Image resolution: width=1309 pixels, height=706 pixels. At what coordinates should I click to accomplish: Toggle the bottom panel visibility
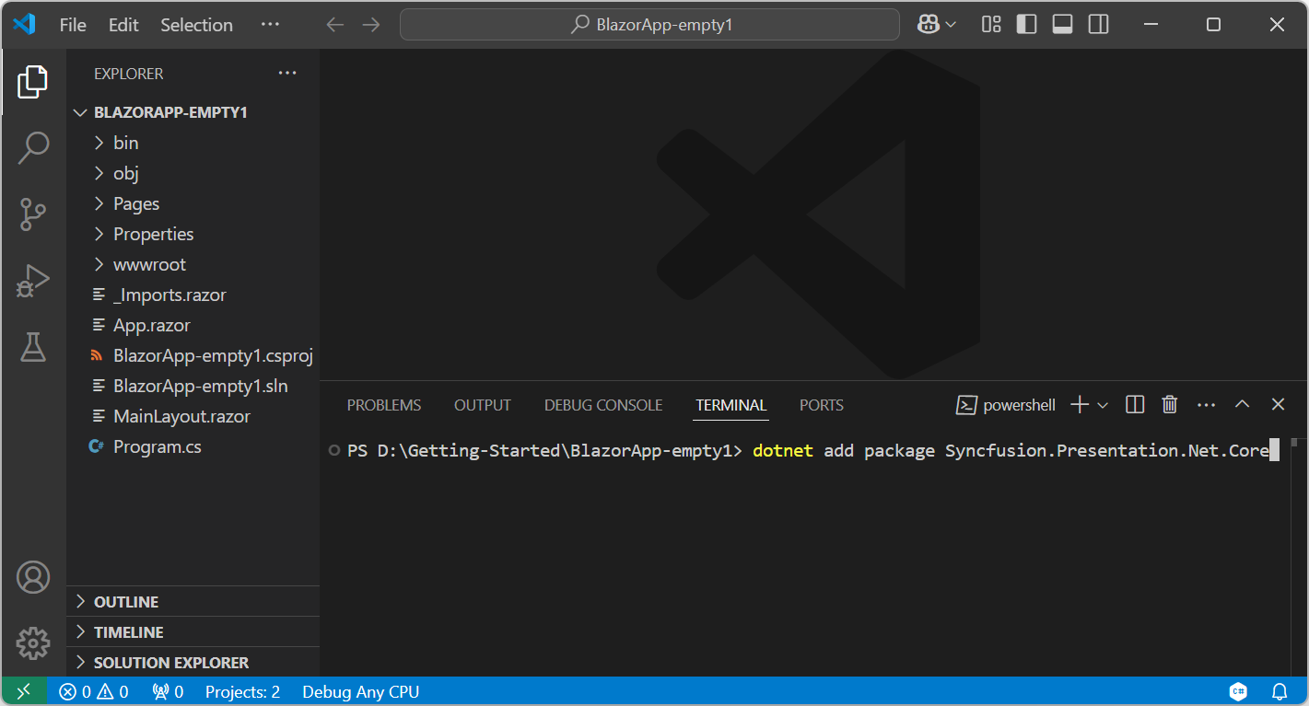point(1062,25)
